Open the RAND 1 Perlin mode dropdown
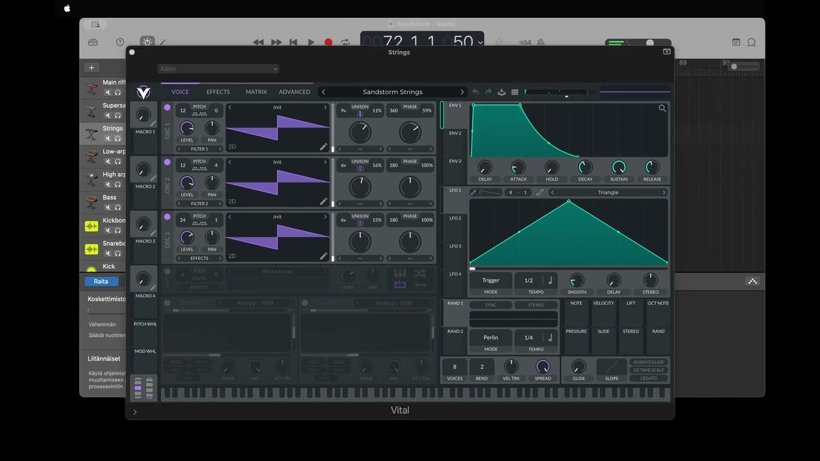The image size is (820, 461). [x=491, y=337]
